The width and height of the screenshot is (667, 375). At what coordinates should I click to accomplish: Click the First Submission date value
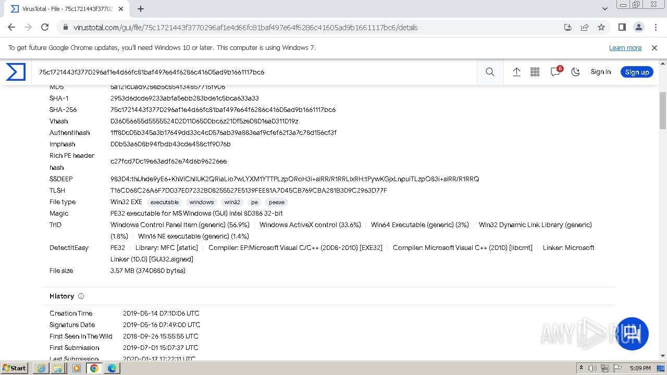click(x=160, y=348)
